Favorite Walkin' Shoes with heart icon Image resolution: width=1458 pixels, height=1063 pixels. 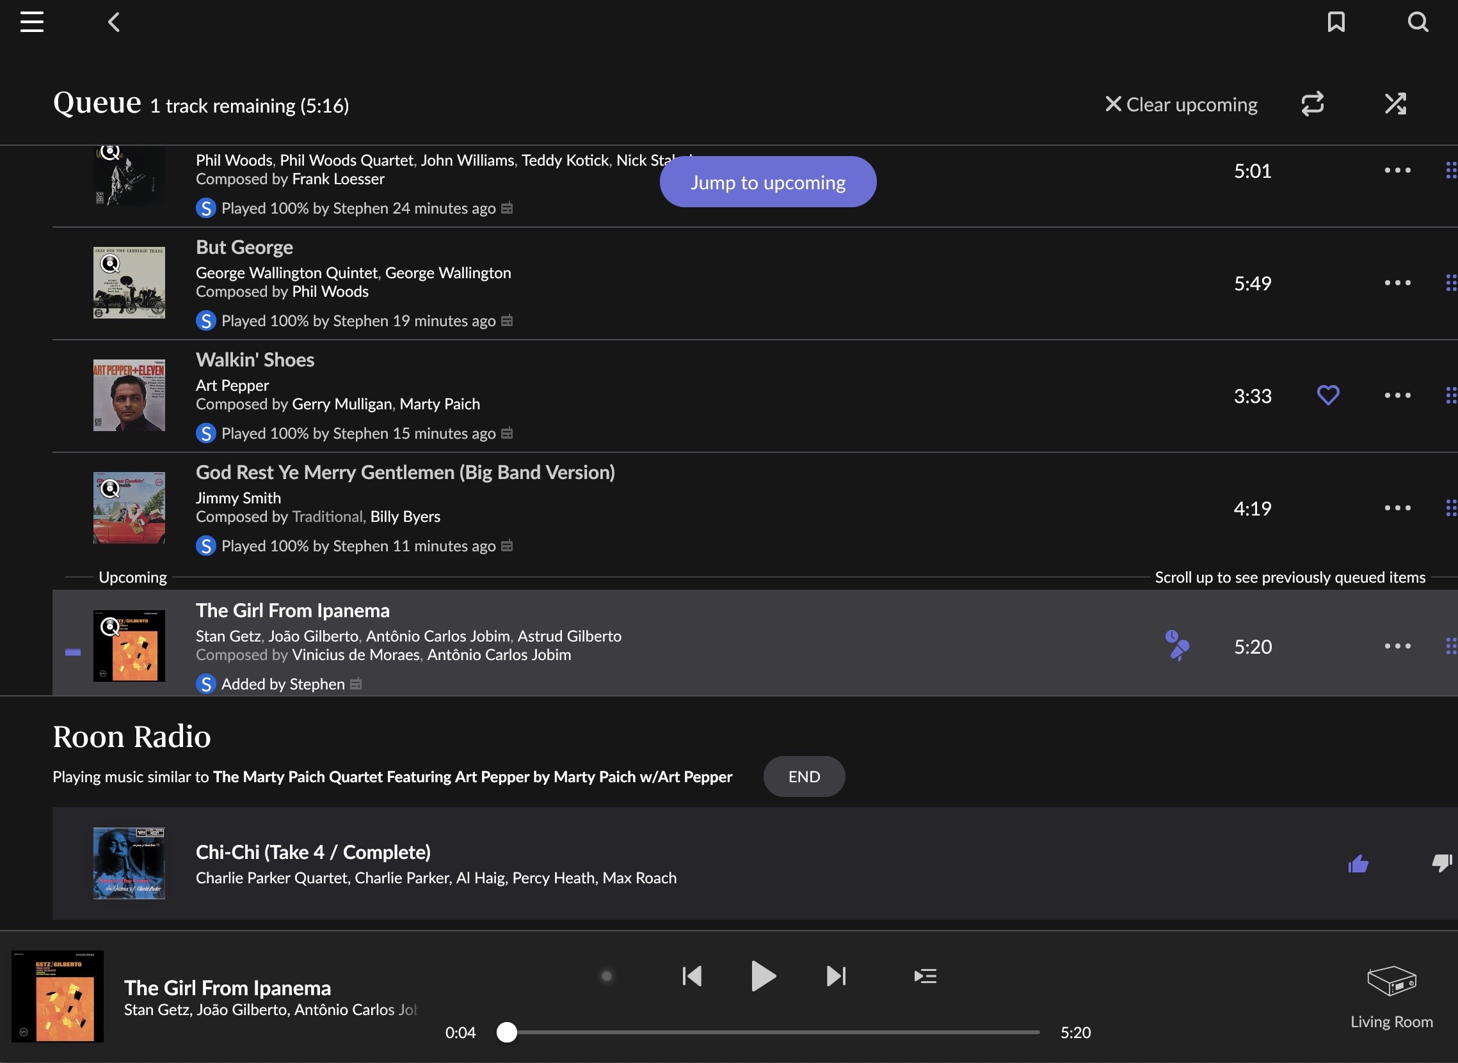(x=1327, y=395)
